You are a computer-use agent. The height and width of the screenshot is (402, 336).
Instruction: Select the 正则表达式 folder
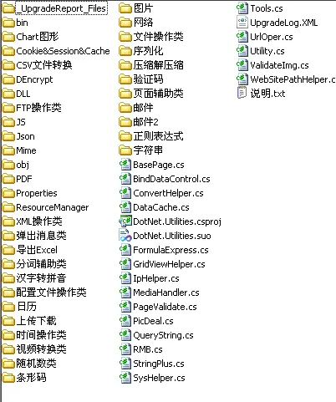coord(151,136)
